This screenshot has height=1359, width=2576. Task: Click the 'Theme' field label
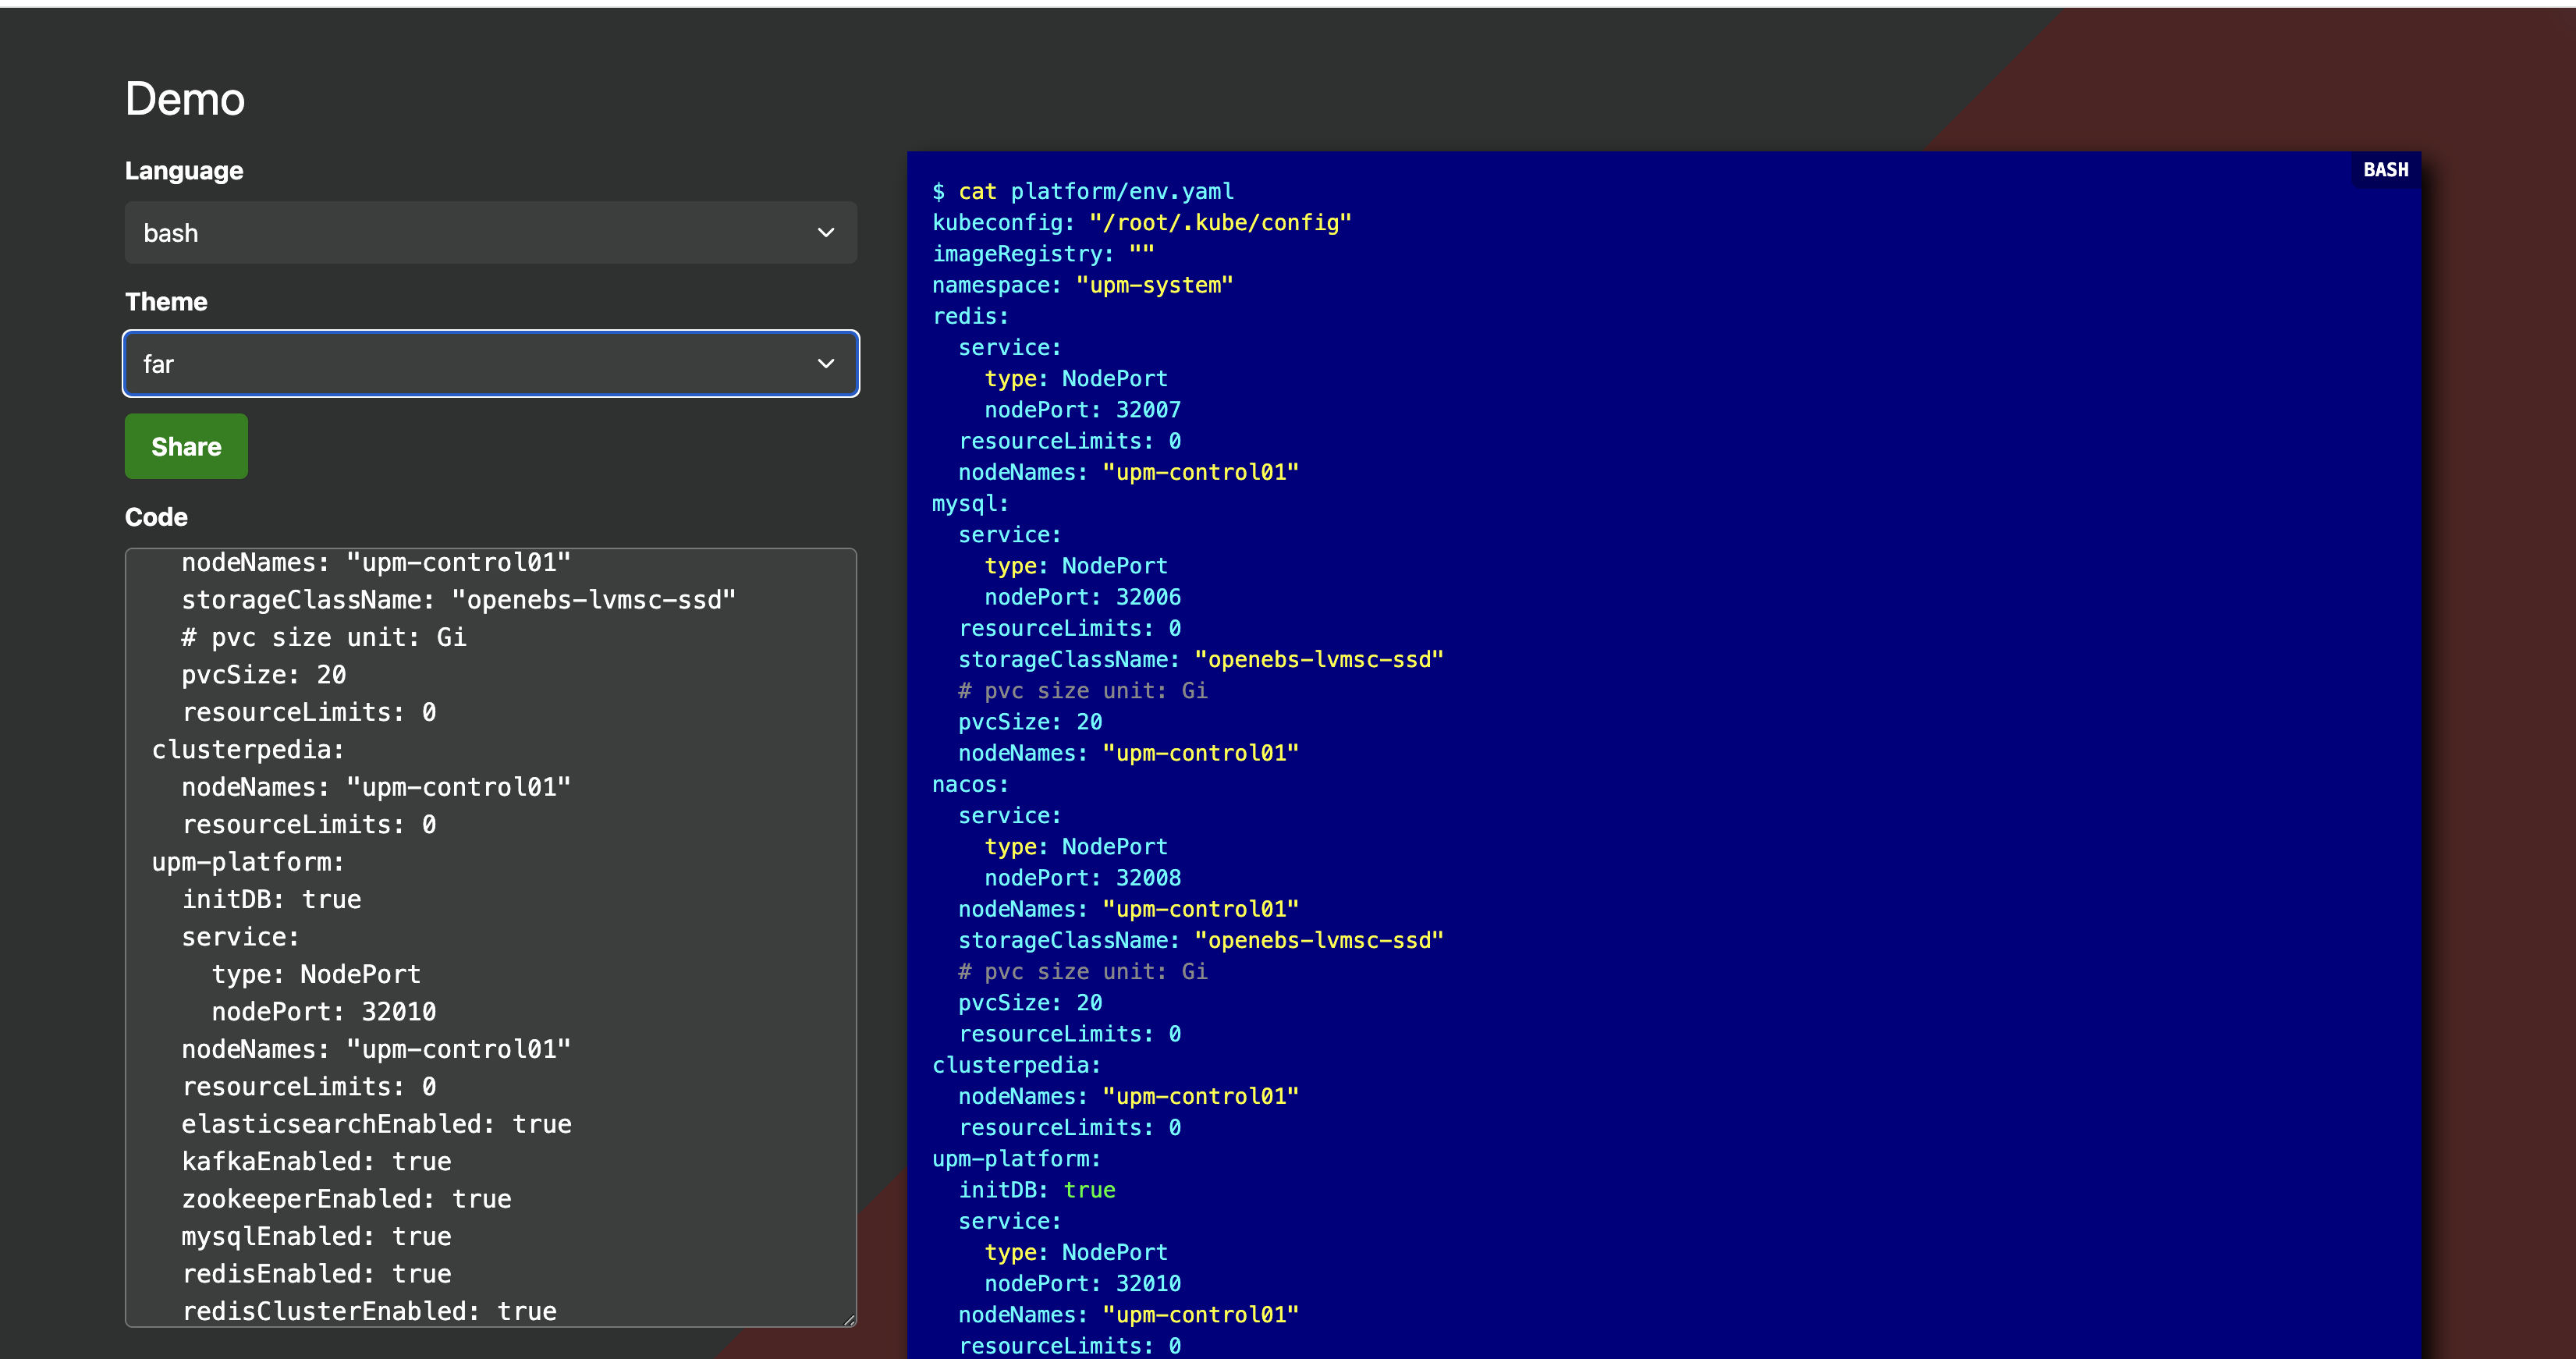pyautogui.click(x=166, y=302)
